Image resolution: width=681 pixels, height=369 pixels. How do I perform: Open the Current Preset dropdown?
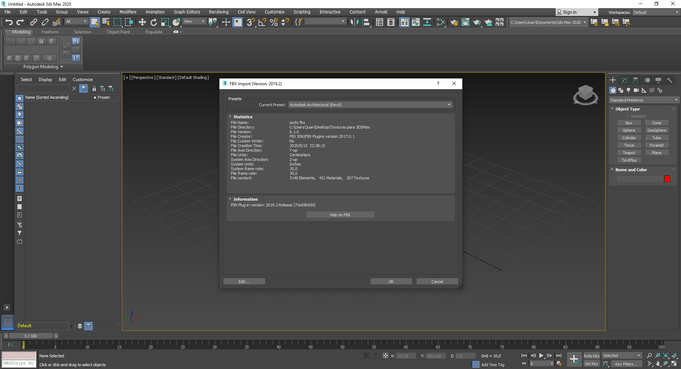370,105
